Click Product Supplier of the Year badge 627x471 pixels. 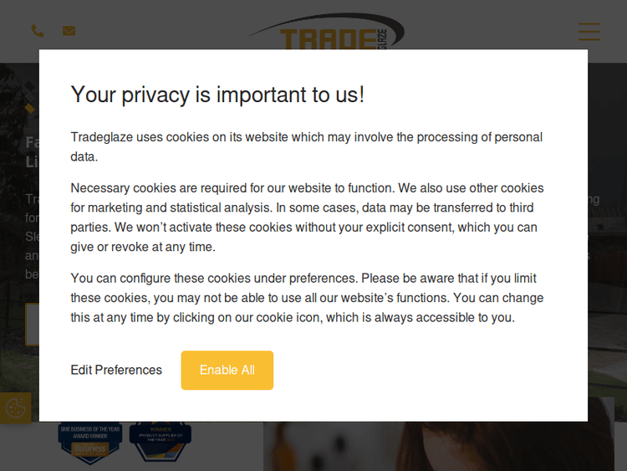tap(161, 442)
